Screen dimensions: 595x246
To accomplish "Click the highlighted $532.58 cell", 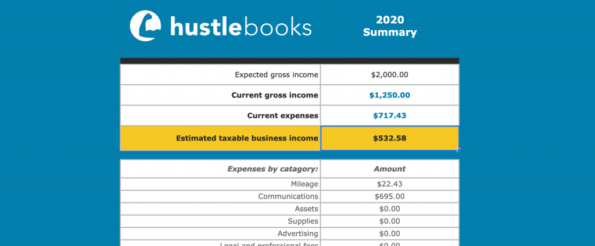I will click(x=390, y=138).
